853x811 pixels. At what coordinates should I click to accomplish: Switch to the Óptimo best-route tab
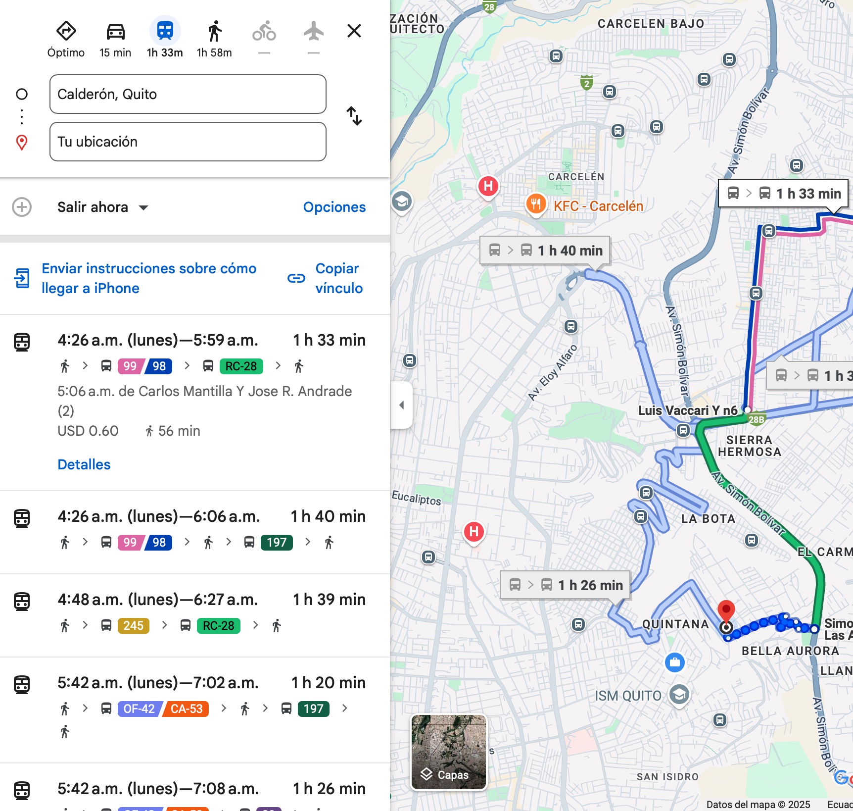coord(66,32)
